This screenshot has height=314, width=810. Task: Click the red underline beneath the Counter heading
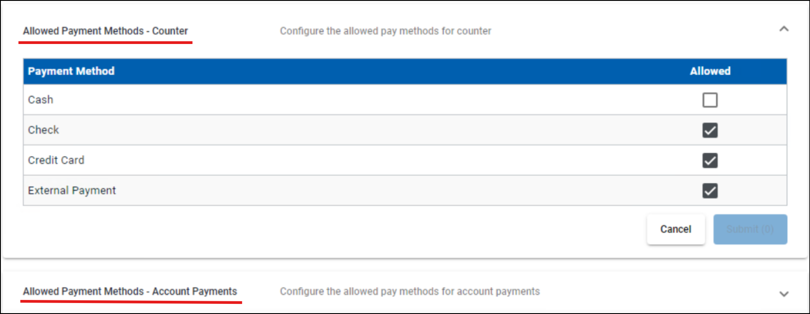(x=106, y=42)
